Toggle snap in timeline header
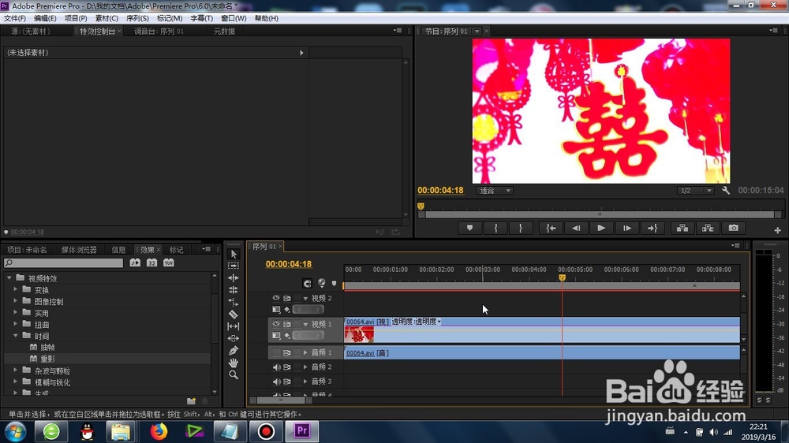The image size is (789, 443). pos(307,284)
